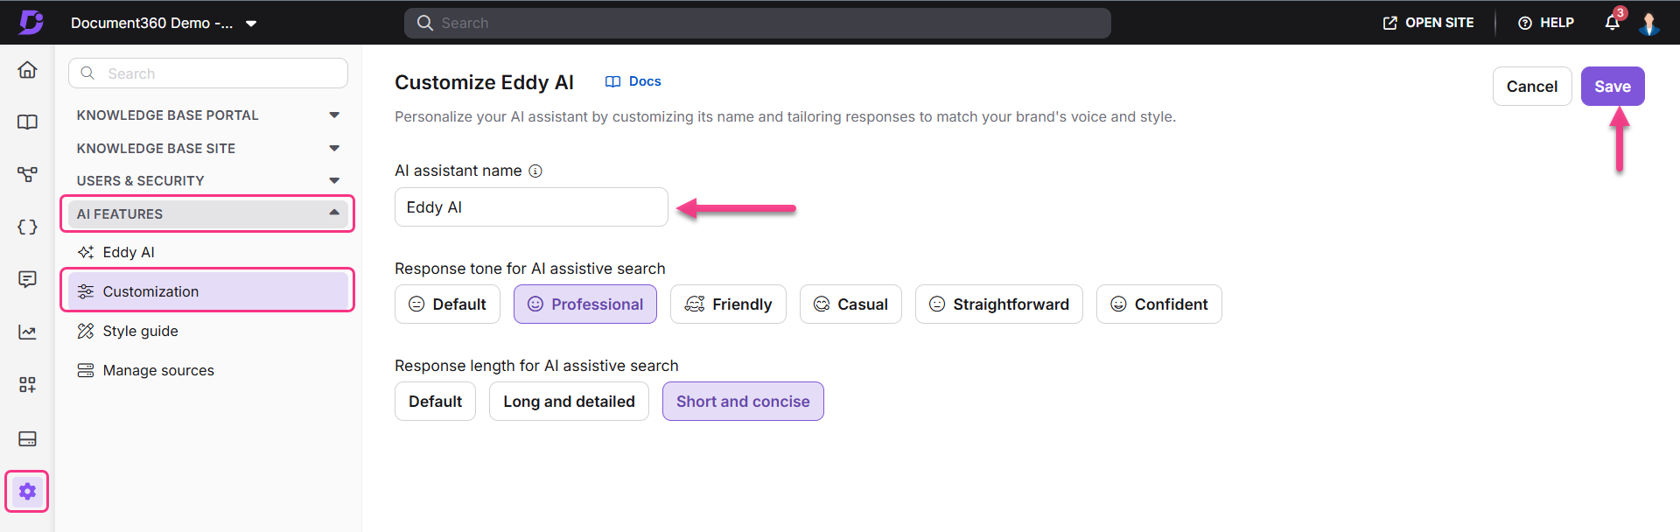This screenshot has height=532, width=1680.
Task: Select the Default response tone
Action: [x=447, y=304]
